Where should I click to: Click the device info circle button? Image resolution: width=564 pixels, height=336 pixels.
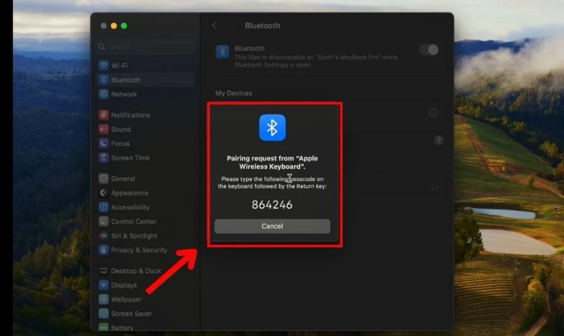pos(434,112)
